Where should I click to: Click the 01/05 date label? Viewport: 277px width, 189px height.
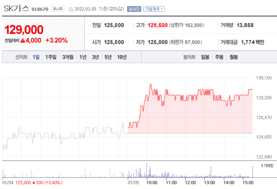pyautogui.click(x=133, y=183)
